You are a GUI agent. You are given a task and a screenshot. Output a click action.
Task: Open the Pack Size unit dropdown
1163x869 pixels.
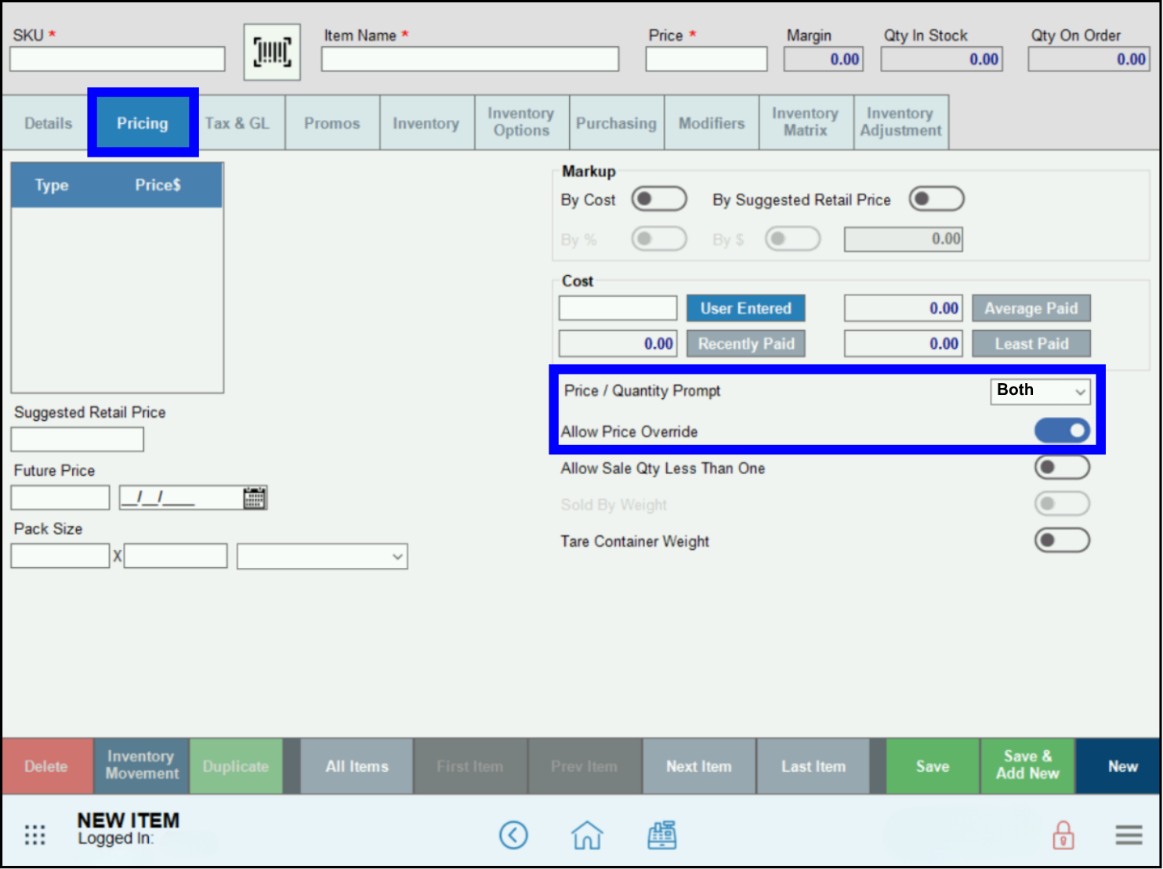coord(322,556)
